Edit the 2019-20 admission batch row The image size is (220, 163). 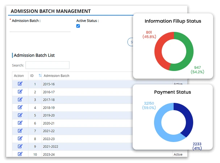pyautogui.click(x=20, y=115)
